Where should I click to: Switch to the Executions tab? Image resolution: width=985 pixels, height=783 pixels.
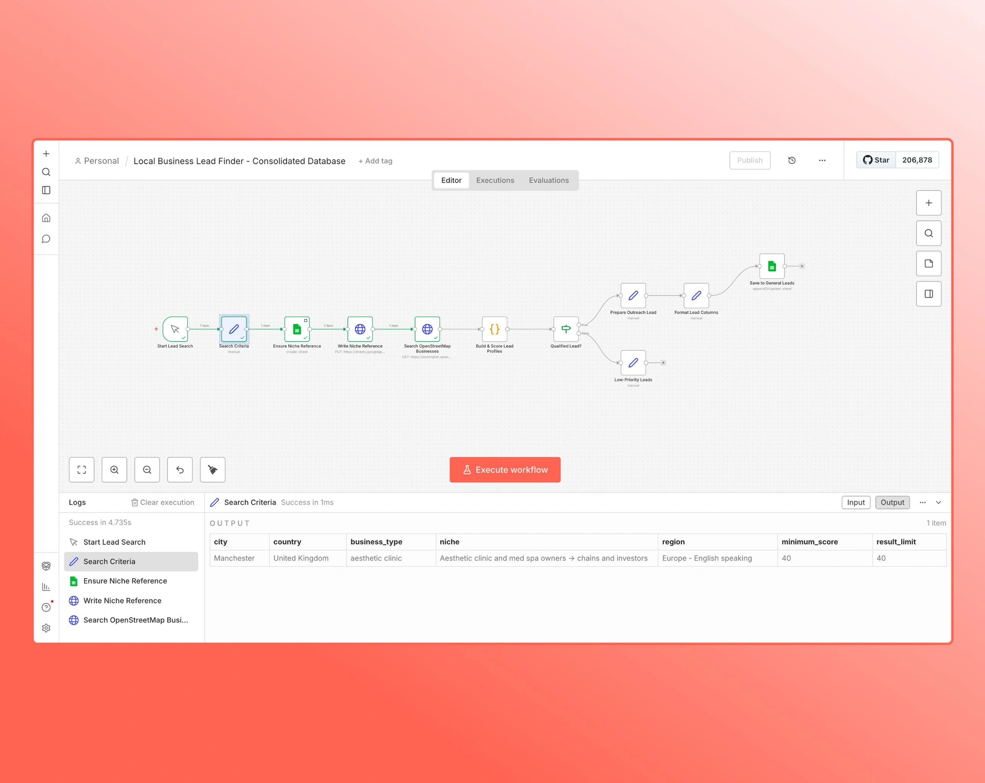[495, 180]
